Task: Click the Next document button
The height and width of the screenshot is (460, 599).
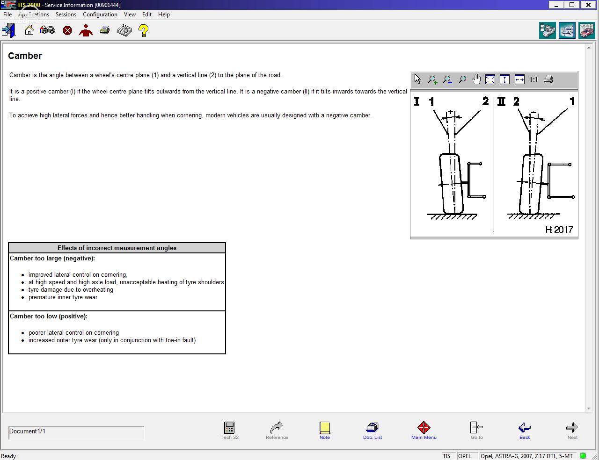Action: pyautogui.click(x=572, y=431)
